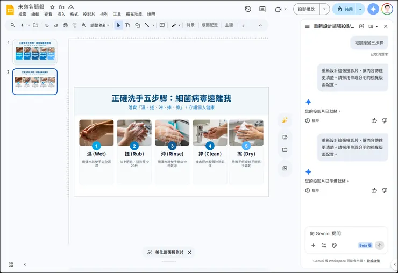Screen dimensions: 398x273
Task: Open the Gemini panel hamburger menu
Action: click(x=307, y=26)
